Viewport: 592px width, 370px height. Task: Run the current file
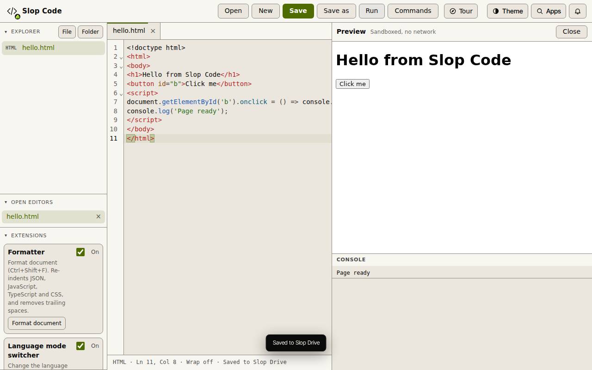[372, 11]
